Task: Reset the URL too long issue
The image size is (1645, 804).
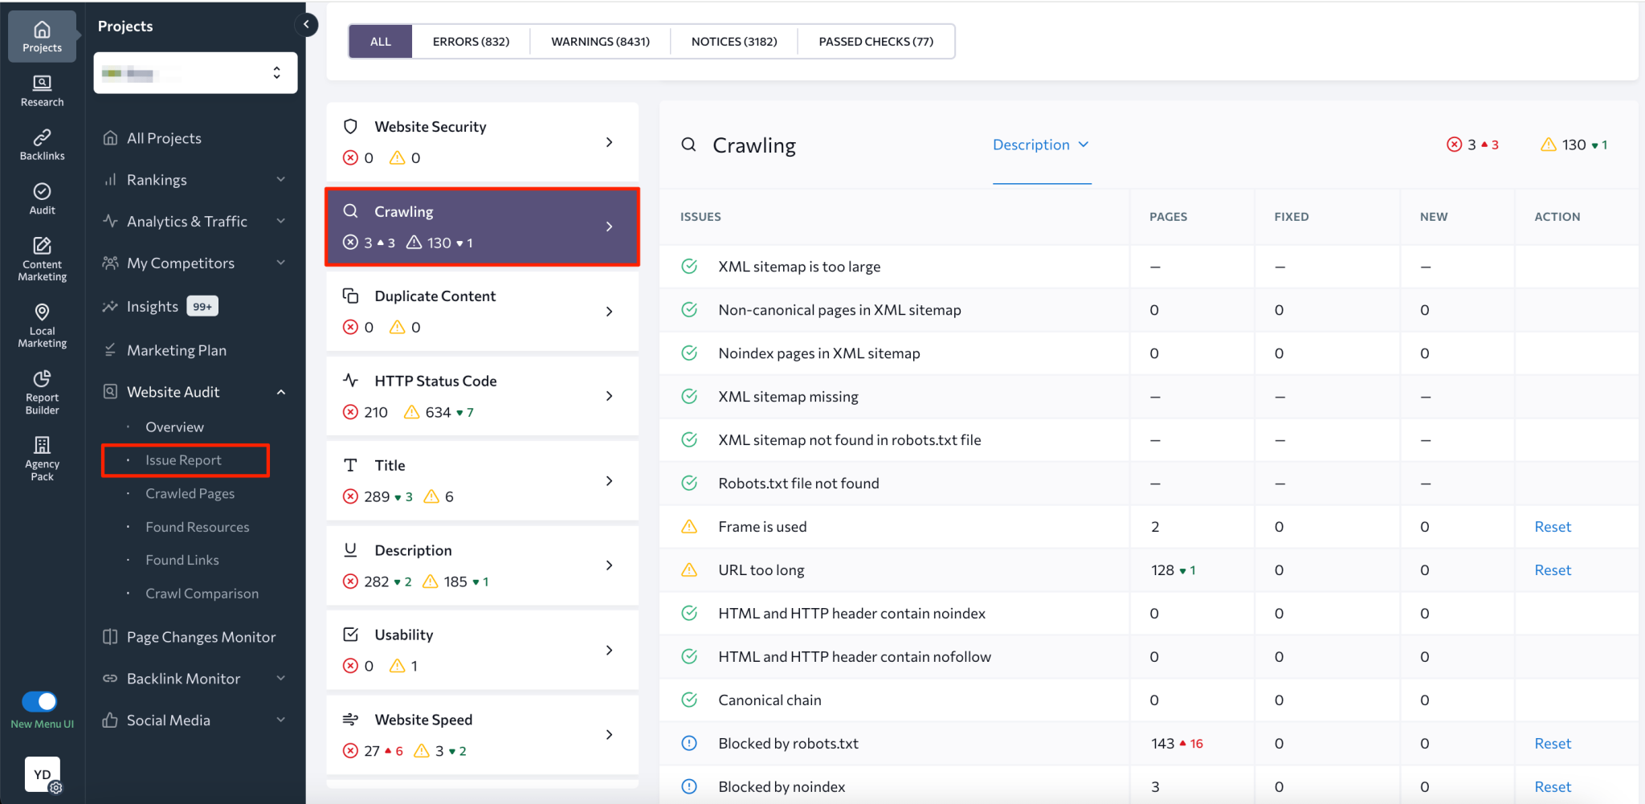Action: [x=1552, y=569]
